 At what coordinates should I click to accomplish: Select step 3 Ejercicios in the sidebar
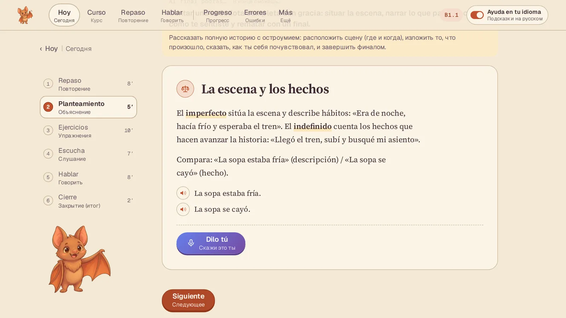coord(88,131)
